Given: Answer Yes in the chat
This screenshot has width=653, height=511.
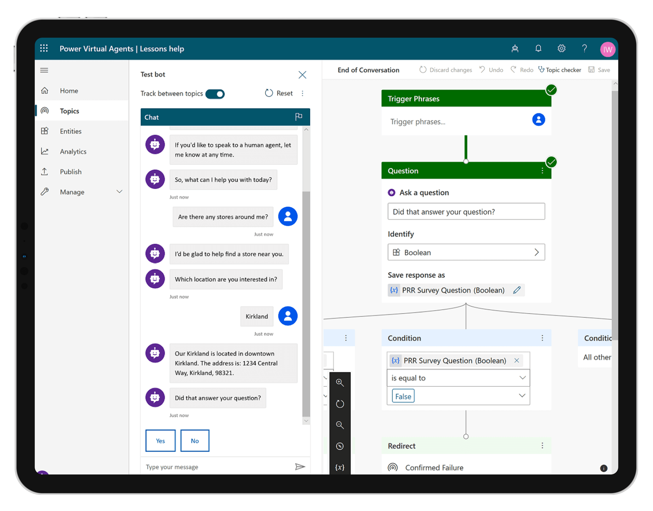Looking at the screenshot, I should pos(160,440).
